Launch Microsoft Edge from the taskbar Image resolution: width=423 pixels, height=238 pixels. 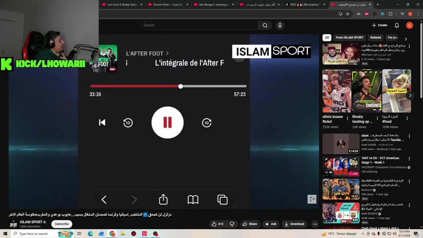pos(90,234)
